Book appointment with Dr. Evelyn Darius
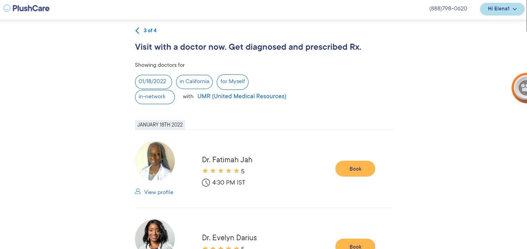The image size is (527, 249). [355, 245]
